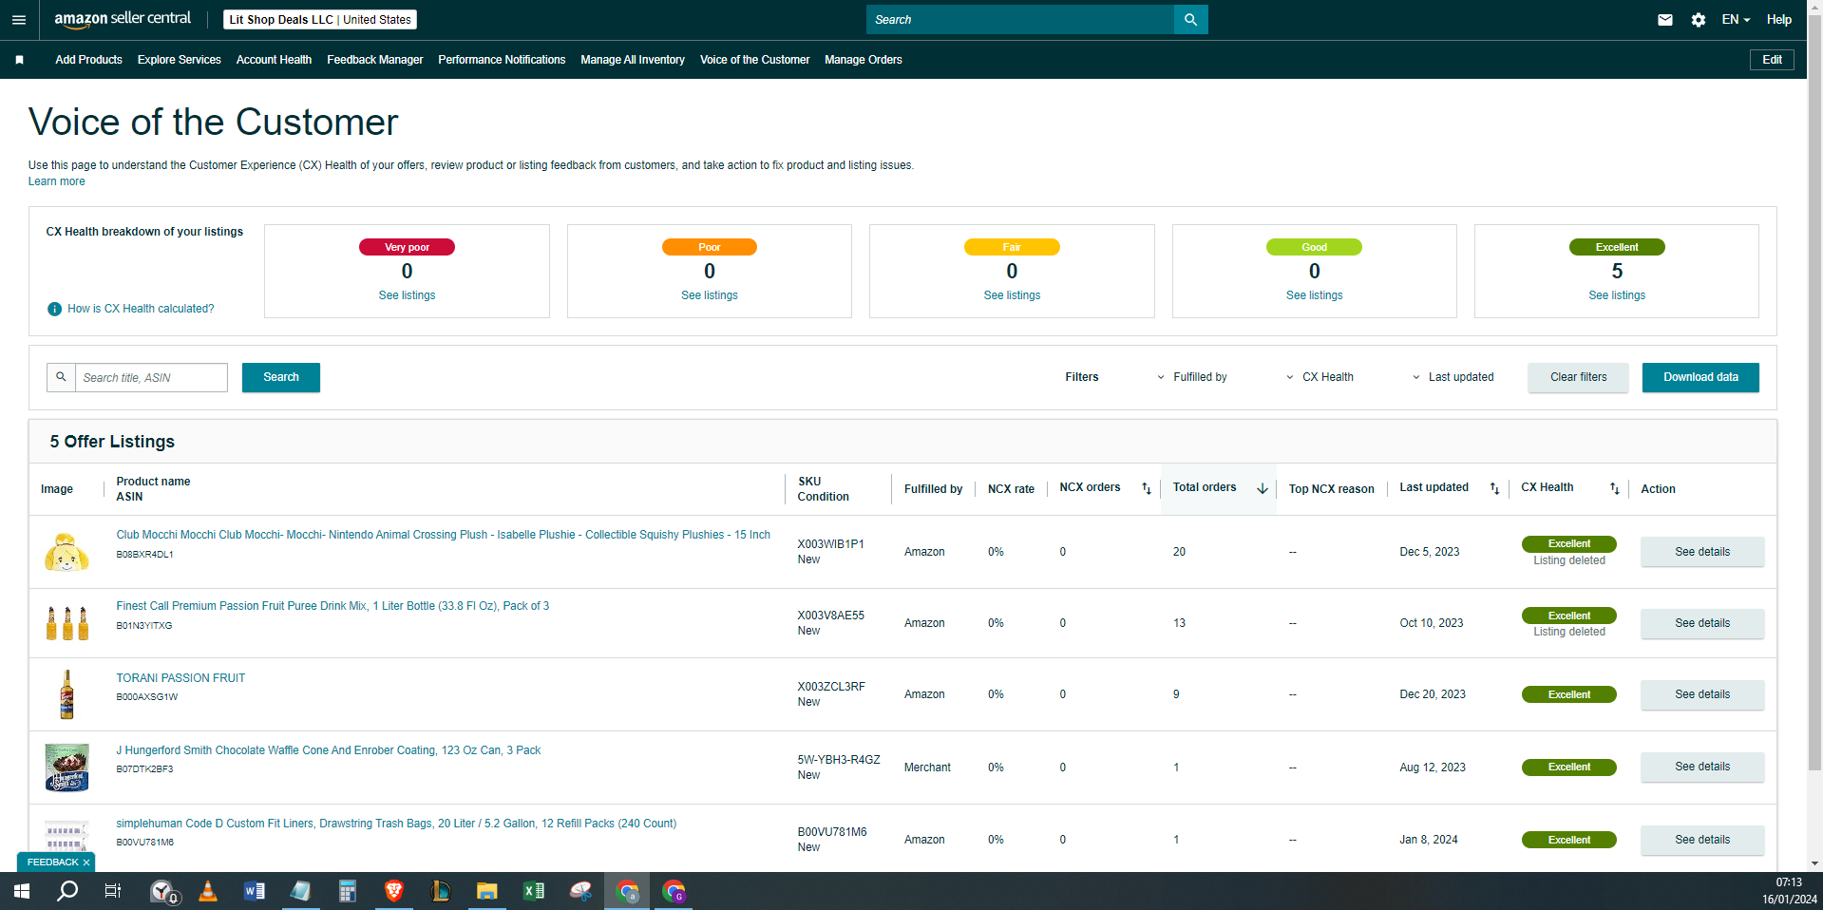Open Performance Notifications

pyautogui.click(x=502, y=60)
